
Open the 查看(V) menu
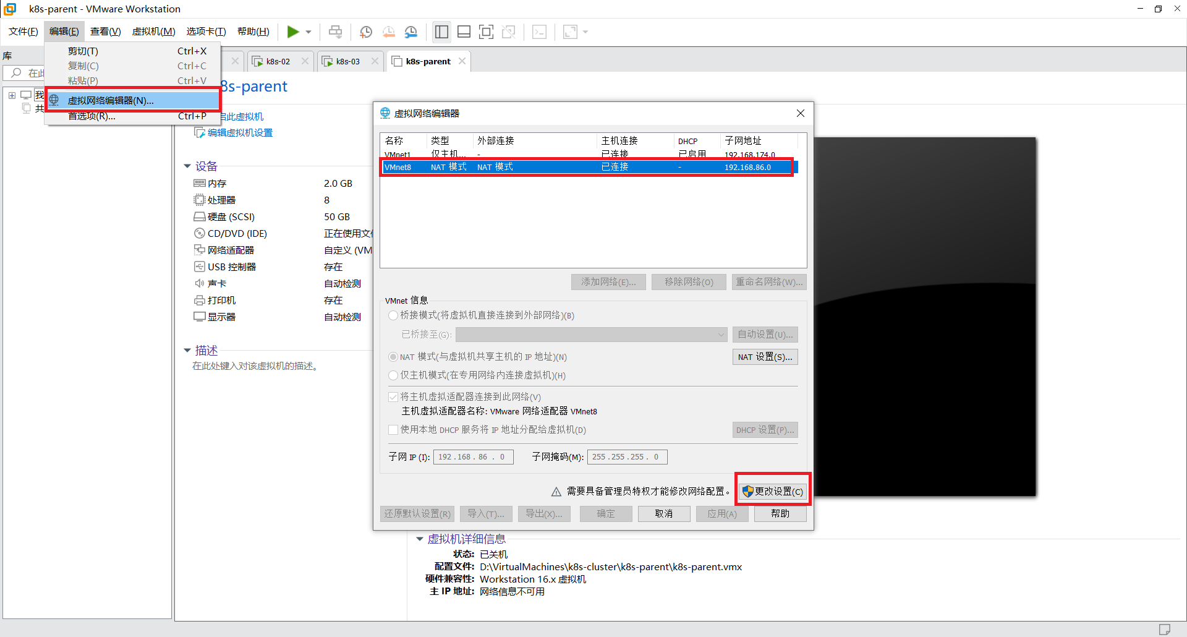point(106,32)
